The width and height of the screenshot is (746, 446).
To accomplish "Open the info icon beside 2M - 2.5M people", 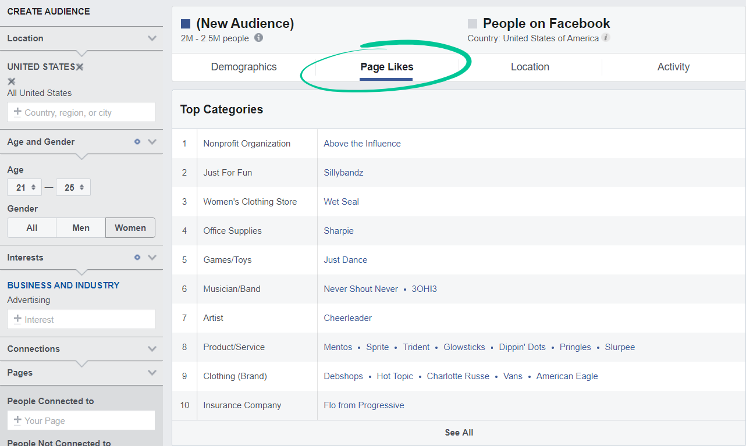I will pos(258,38).
